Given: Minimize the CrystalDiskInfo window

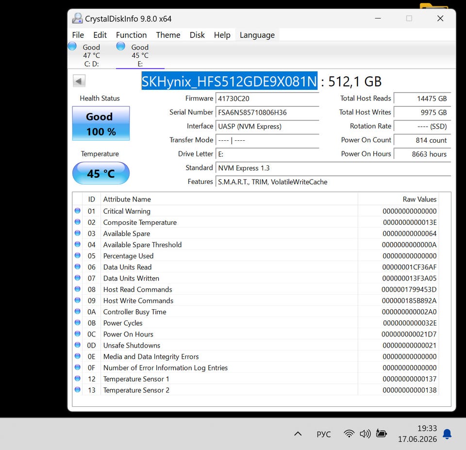Looking at the screenshot, I should (378, 18).
